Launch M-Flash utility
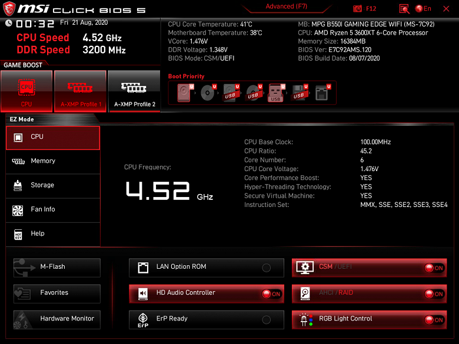The width and height of the screenshot is (459, 344). [57, 268]
